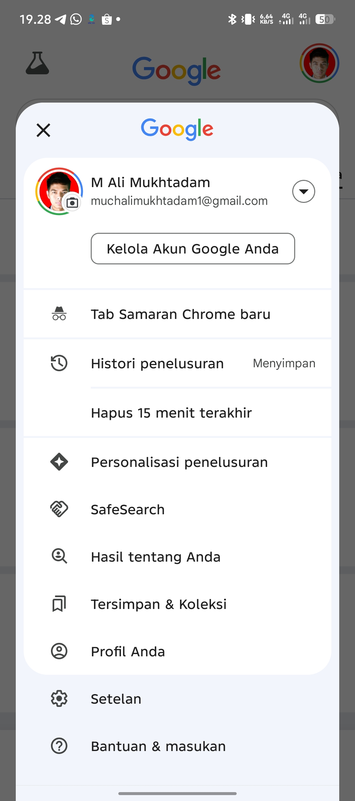This screenshot has width=355, height=801.
Task: Close the Google account menu
Action: click(43, 130)
